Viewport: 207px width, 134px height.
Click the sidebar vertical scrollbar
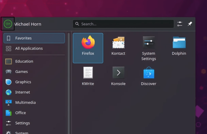tap(69, 83)
